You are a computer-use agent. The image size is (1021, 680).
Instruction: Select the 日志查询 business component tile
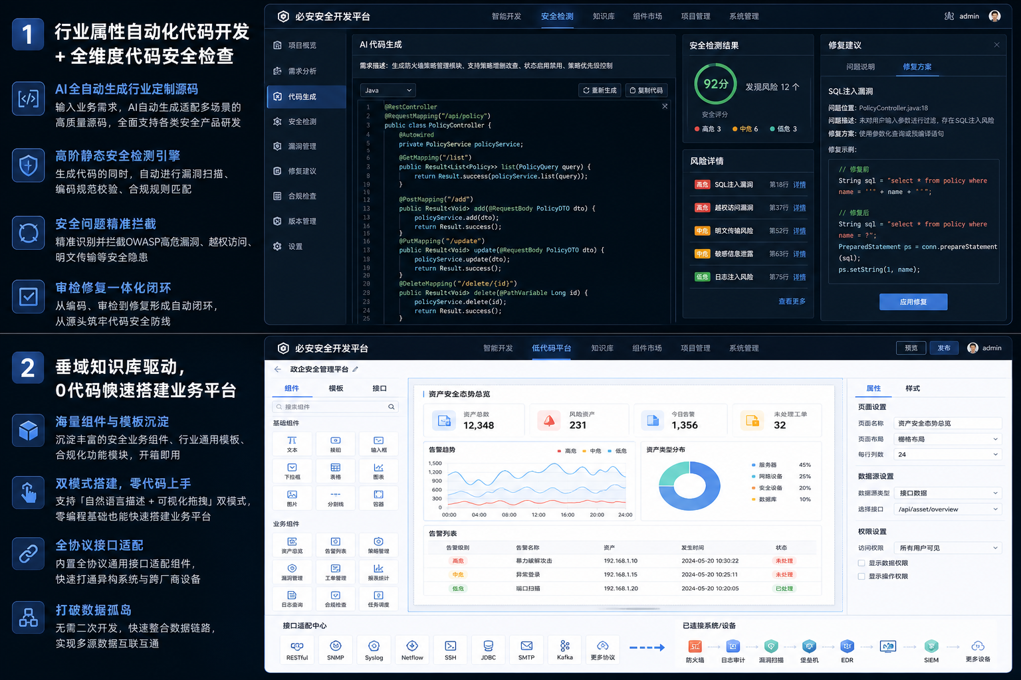click(x=292, y=599)
